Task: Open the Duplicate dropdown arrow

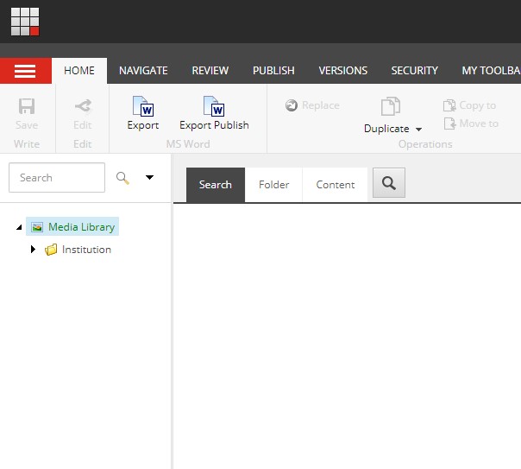Action: (419, 130)
